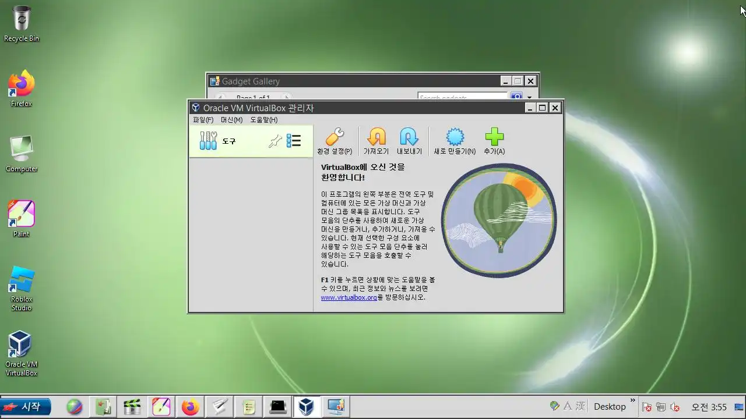Click the black terminal icon on taskbar
Image resolution: width=746 pixels, height=419 pixels.
coord(278,407)
